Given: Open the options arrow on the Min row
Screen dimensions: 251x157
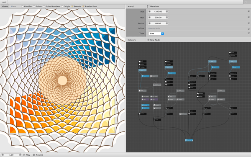Looking at the screenshot, I should click(x=249, y=12).
